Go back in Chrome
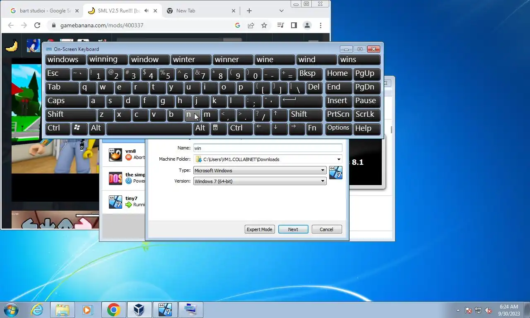This screenshot has height=318, width=530. pyautogui.click(x=11, y=25)
